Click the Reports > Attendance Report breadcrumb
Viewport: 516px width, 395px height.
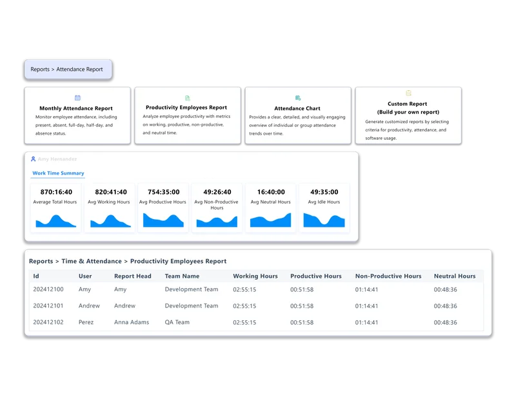pyautogui.click(x=68, y=70)
